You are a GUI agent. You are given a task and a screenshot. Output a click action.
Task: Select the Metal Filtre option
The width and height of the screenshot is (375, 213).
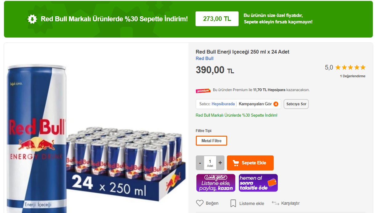[x=212, y=141]
